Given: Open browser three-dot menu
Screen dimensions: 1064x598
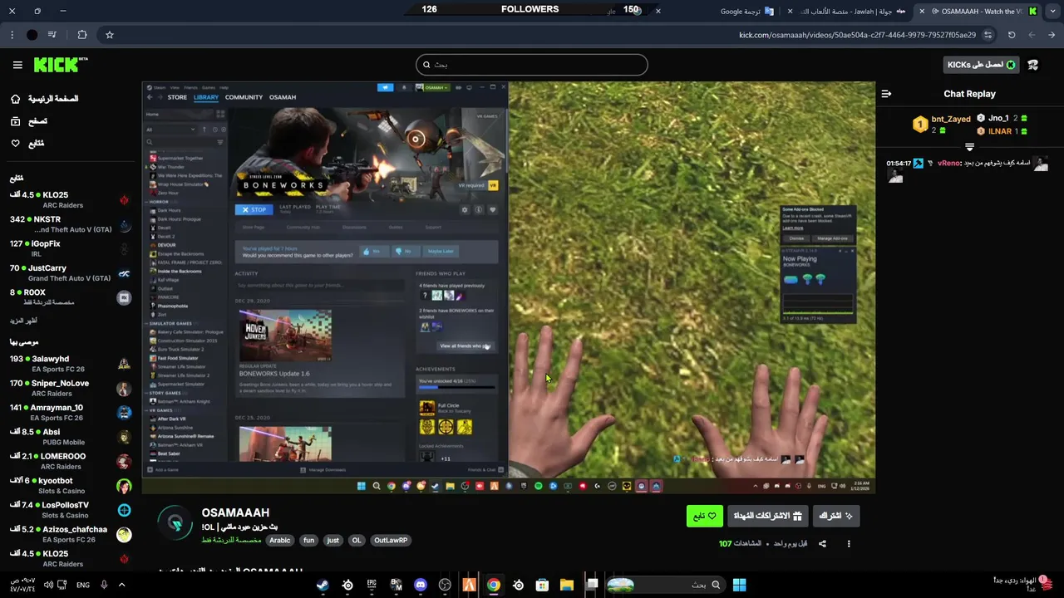Looking at the screenshot, I should coord(12,35).
